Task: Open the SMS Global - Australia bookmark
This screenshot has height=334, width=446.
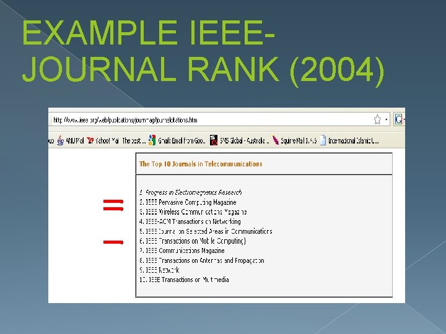Action: pos(240,140)
